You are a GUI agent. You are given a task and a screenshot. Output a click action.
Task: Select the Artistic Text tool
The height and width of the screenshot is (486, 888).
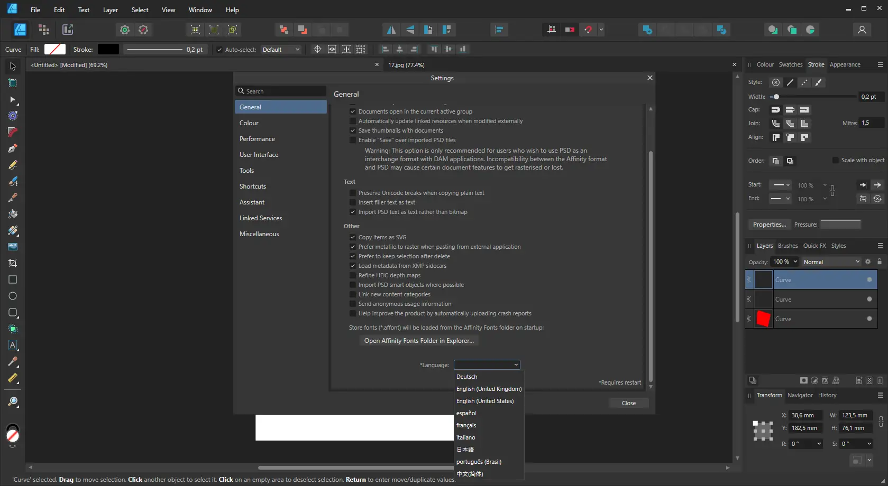tap(13, 345)
